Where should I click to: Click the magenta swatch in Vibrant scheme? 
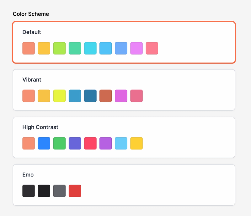[x=121, y=96]
